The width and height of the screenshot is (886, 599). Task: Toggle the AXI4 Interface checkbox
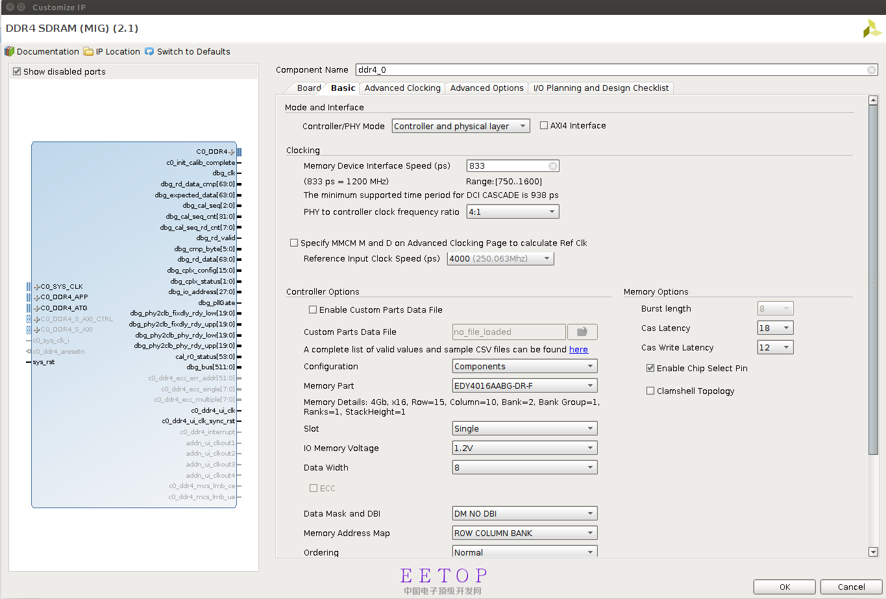tap(544, 126)
